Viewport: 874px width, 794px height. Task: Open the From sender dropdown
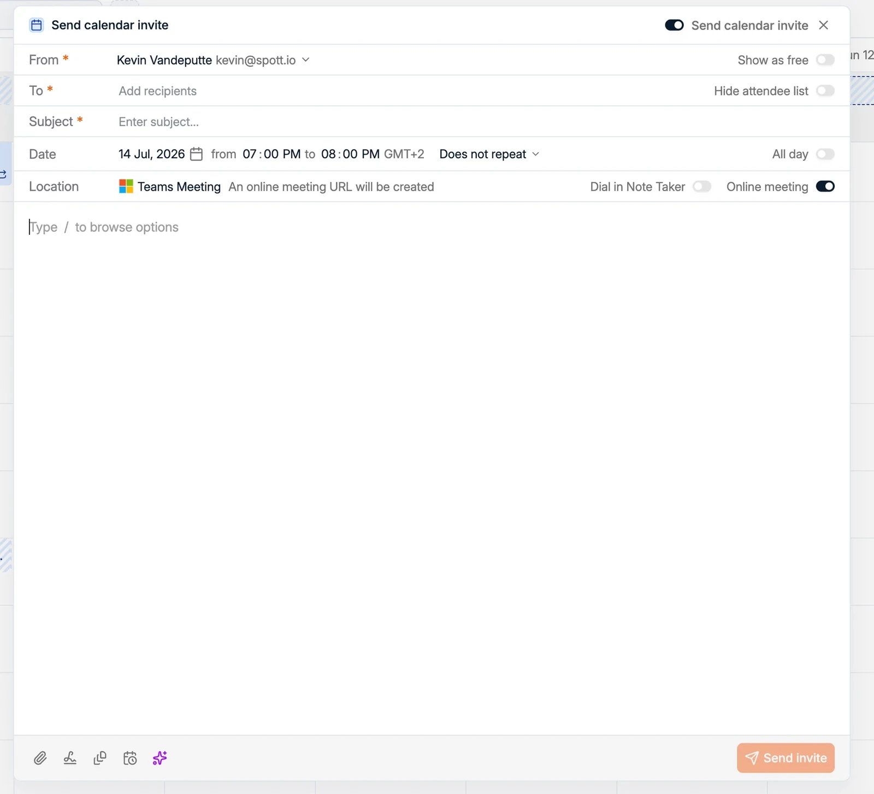coord(213,60)
